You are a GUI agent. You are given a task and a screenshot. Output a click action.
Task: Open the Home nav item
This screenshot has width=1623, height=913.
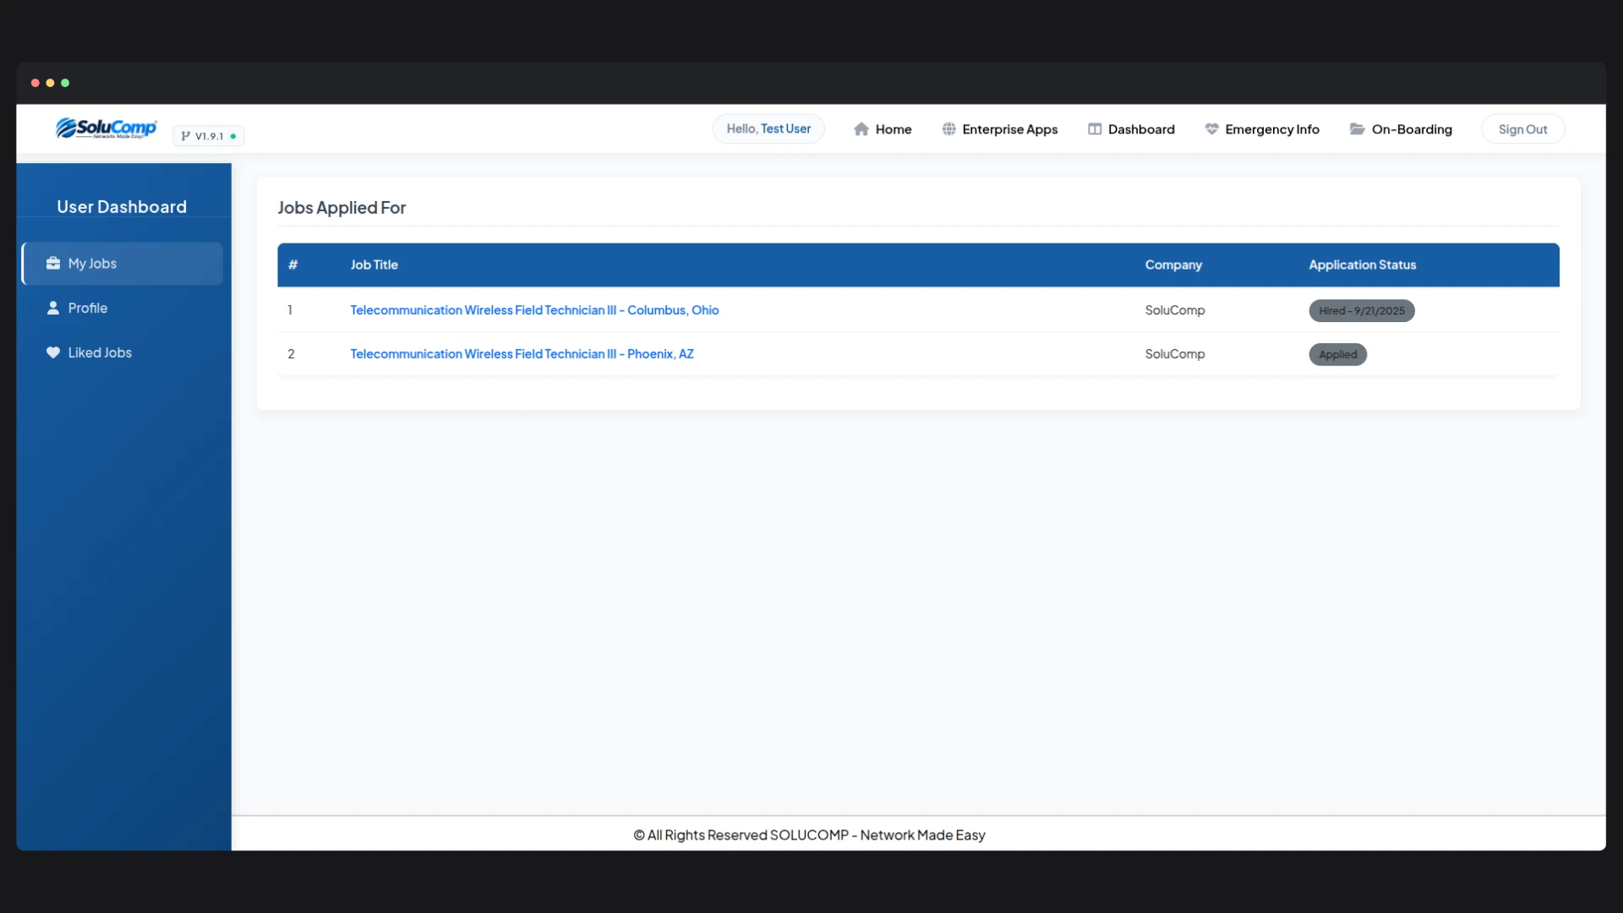pyautogui.click(x=883, y=129)
